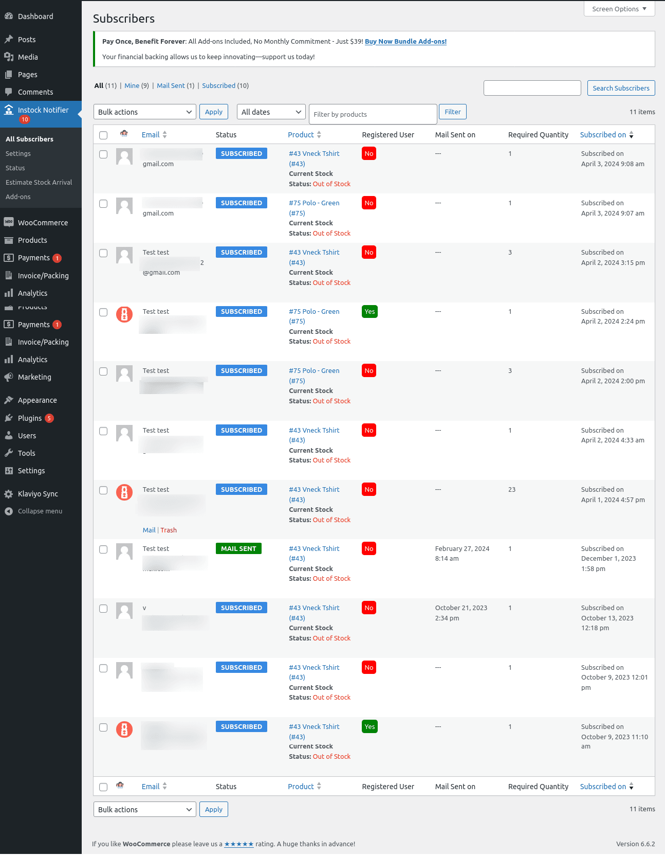Click the Filter by products field
The height and width of the screenshot is (855, 665).
373,114
